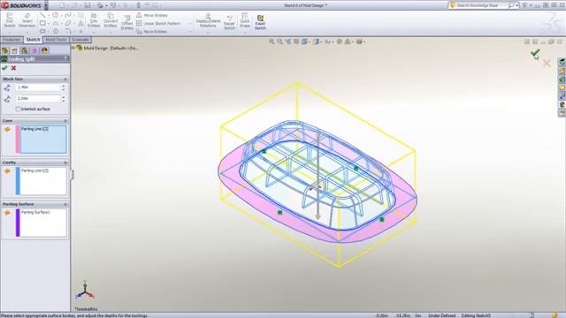This screenshot has height=318, width=566.
Task: Switch to the Mold Tools tab
Action: click(x=56, y=40)
